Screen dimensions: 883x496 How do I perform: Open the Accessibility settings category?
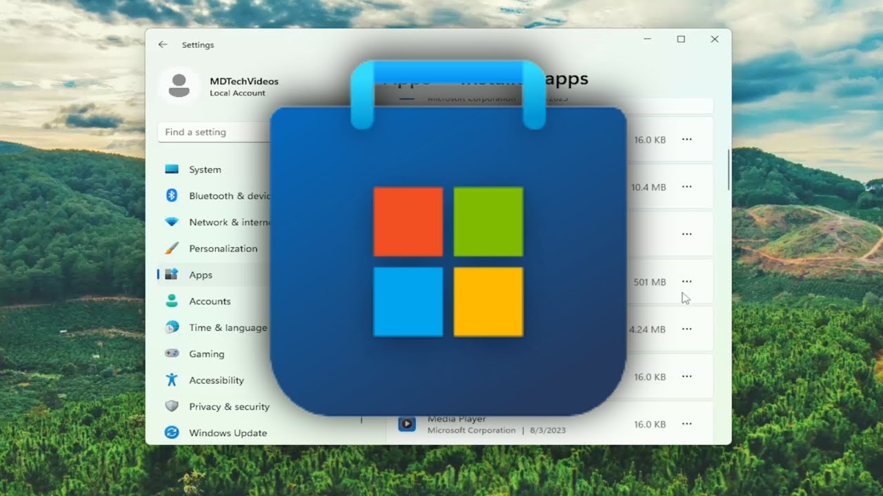[x=216, y=380]
